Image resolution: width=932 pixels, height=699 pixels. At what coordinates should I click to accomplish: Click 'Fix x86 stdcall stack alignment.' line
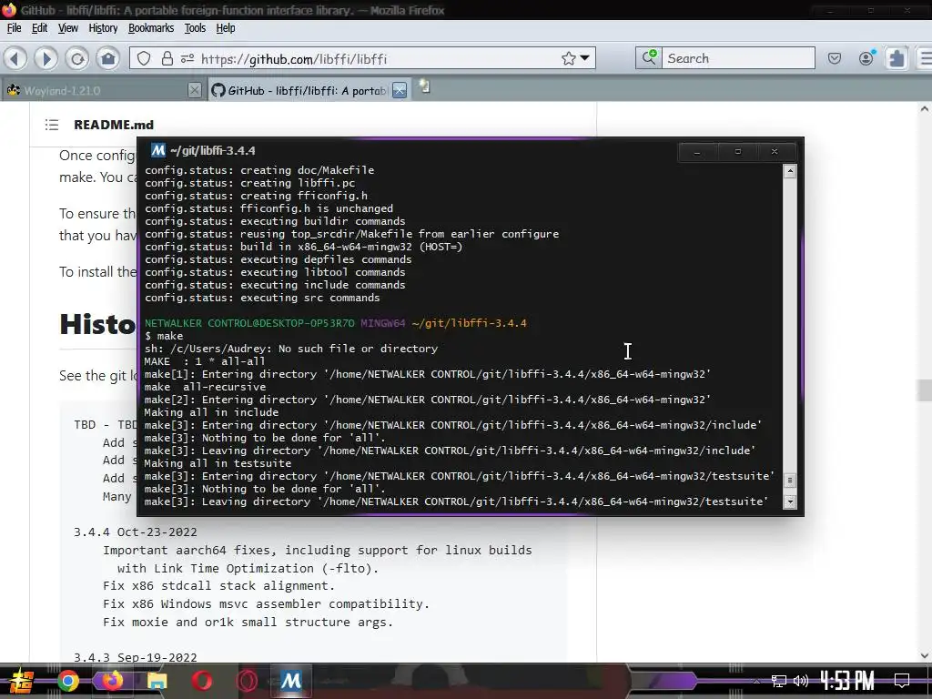pos(218,585)
